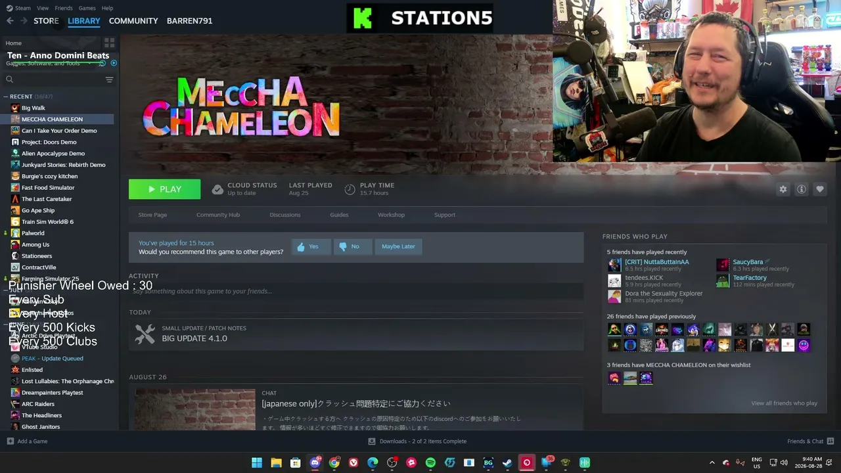Click the thumbs up Yes icon
This screenshot has width=841, height=473.
click(x=301, y=246)
